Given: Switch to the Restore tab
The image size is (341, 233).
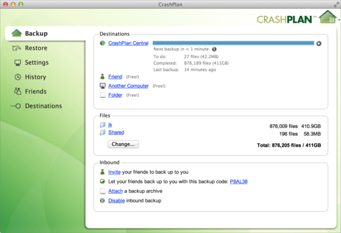Looking at the screenshot, I should pos(36,48).
